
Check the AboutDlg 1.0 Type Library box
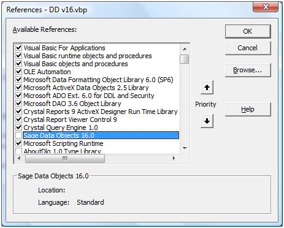(18, 151)
